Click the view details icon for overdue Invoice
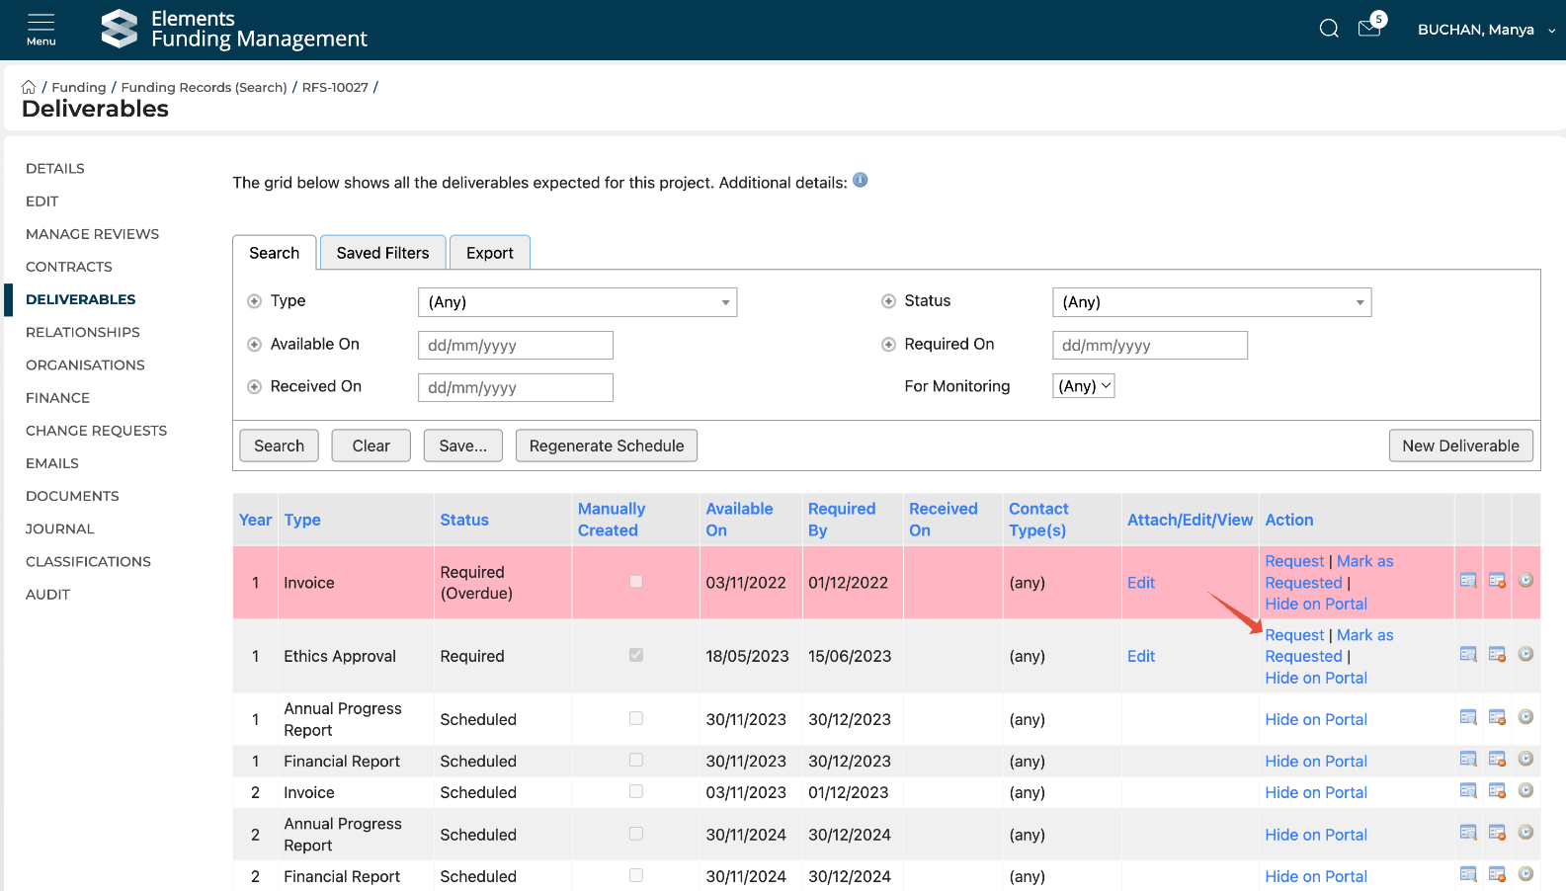This screenshot has width=1566, height=891. [x=1468, y=581]
